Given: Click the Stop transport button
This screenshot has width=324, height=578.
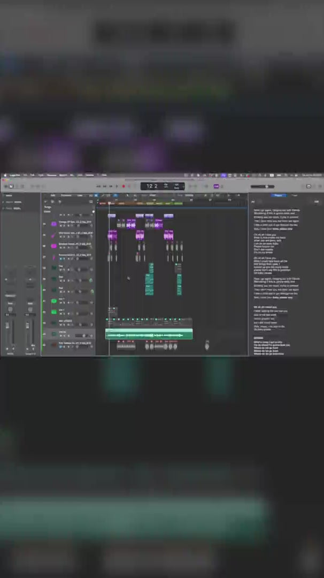Looking at the screenshot, I should tap(111, 186).
